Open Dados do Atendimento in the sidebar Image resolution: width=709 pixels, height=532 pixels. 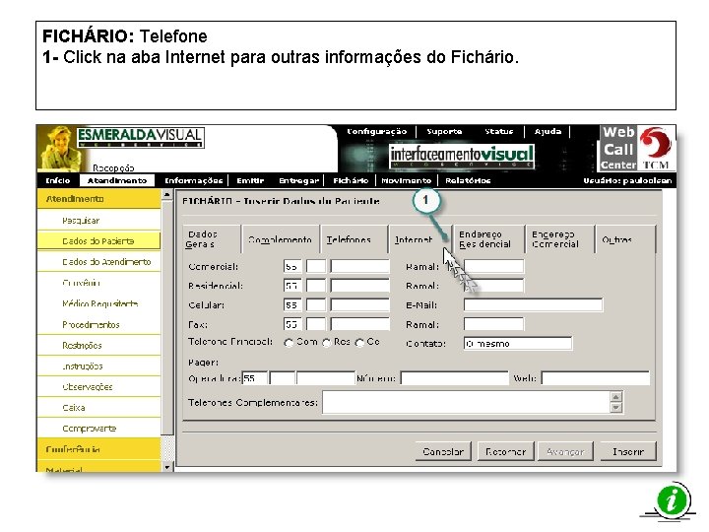coord(98,262)
